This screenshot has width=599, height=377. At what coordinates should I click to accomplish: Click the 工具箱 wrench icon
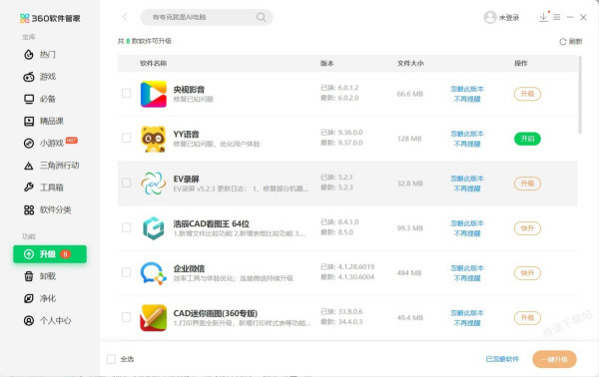[29, 188]
